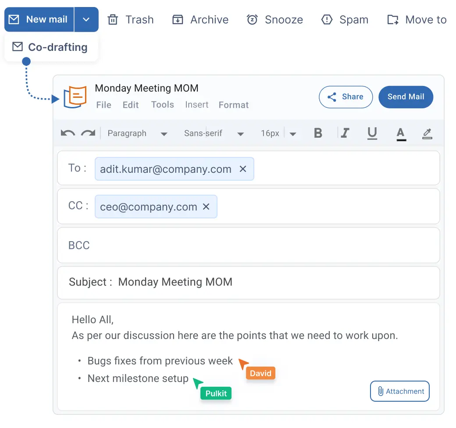Remove adit.kumar@company.com recipient

click(243, 169)
